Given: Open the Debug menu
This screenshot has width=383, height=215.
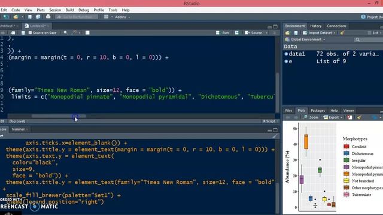Looking at the screenshot, I should 84,10.
